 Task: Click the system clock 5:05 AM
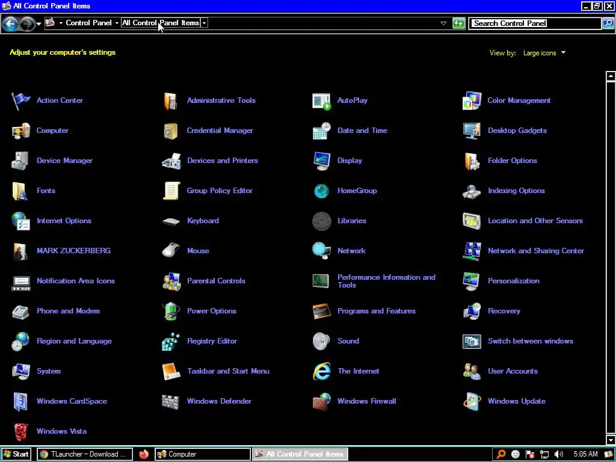tap(585, 454)
